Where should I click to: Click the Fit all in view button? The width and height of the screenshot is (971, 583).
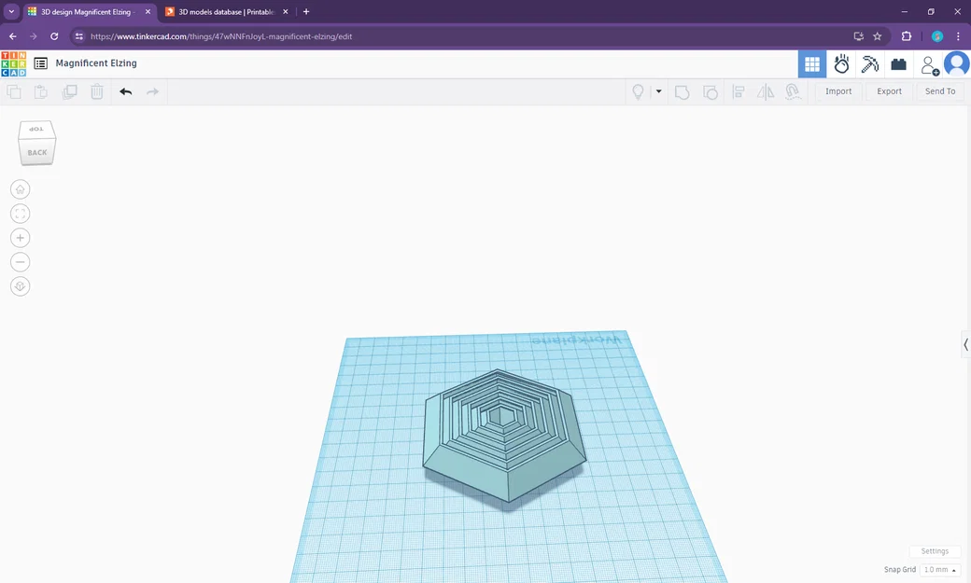(x=20, y=214)
